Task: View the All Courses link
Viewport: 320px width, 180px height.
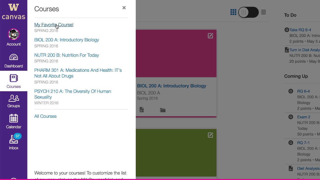Action: [x=45, y=116]
